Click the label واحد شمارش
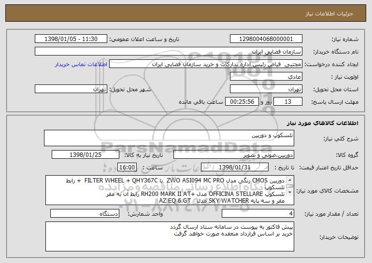Screen dimensions: 372x263 145,214
